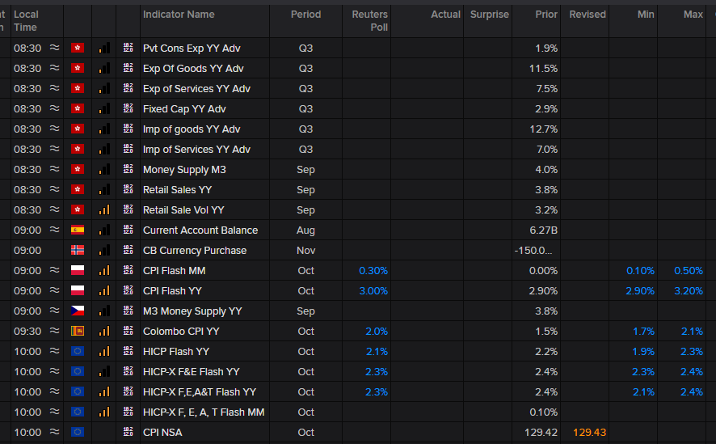The height and width of the screenshot is (444, 716).
Task: Click the EU flag in HICP Flash YY row
Action: click(78, 352)
